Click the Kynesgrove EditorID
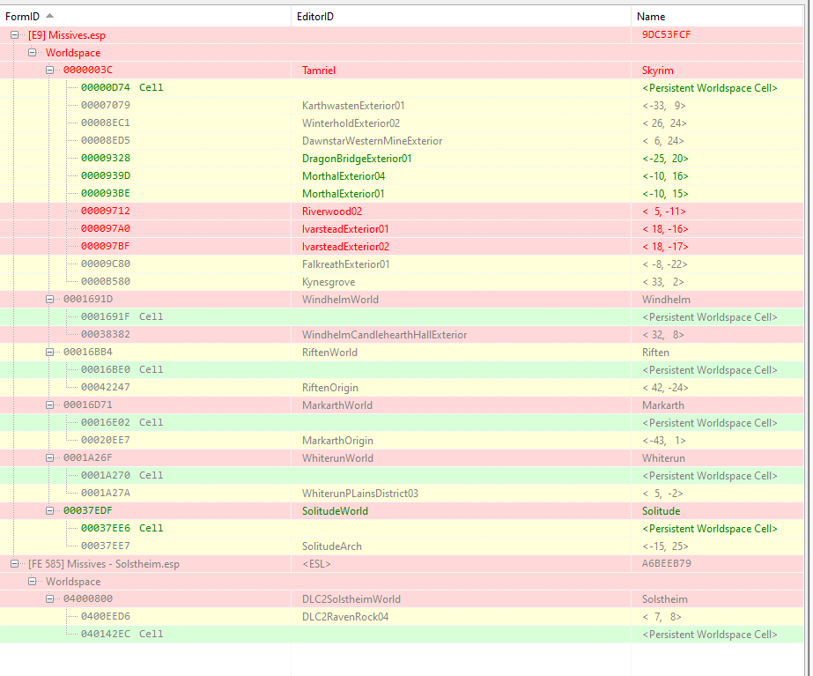The height and width of the screenshot is (676, 813). point(329,282)
